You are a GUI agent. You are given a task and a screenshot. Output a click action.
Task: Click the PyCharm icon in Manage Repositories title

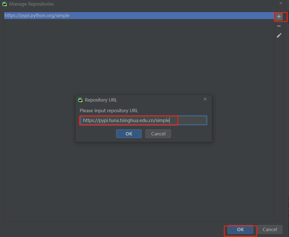coord(4,4)
